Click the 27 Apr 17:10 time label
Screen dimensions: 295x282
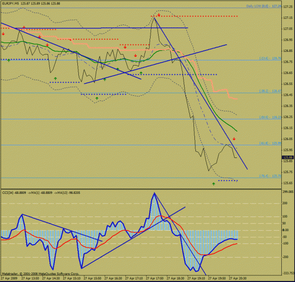(134, 278)
